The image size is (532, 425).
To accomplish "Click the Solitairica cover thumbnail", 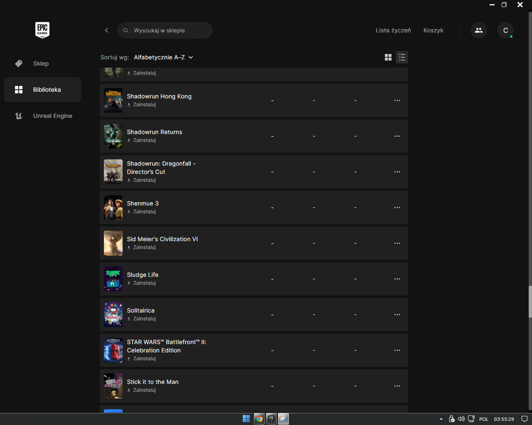I will [x=113, y=315].
